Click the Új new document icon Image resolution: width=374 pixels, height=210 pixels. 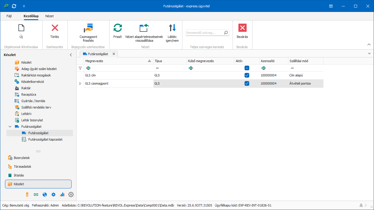21,28
